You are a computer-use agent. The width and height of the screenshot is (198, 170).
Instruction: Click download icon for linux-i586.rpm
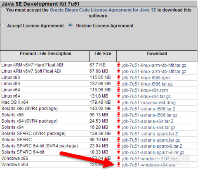(x=118, y=77)
